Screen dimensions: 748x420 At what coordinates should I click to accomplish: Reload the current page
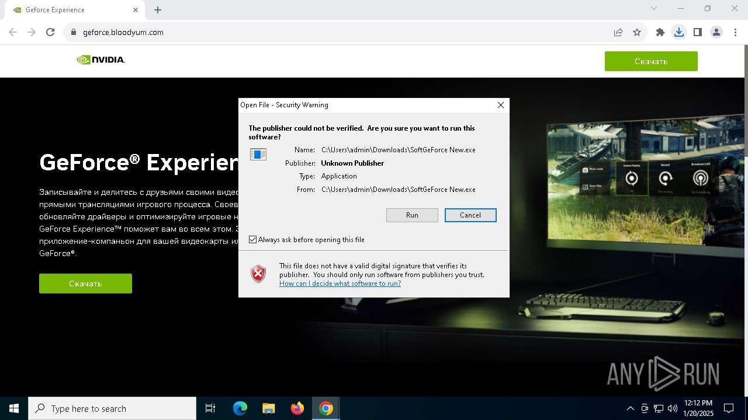pyautogui.click(x=50, y=33)
